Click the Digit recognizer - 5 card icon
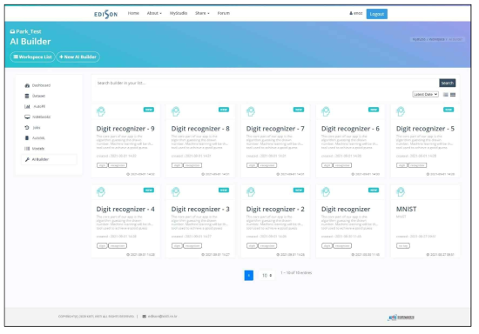The image size is (479, 334). 401,111
